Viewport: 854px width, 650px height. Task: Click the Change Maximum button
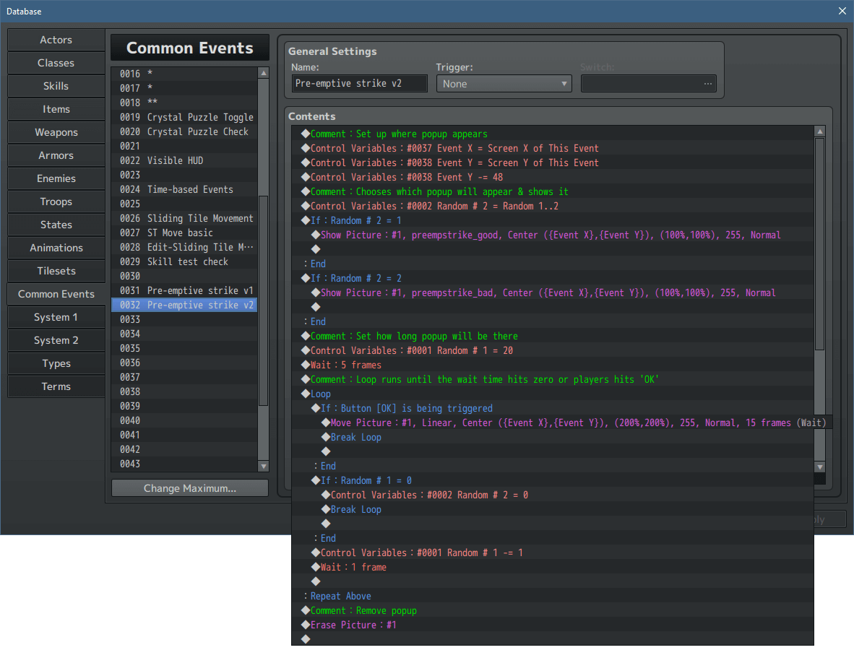point(189,488)
